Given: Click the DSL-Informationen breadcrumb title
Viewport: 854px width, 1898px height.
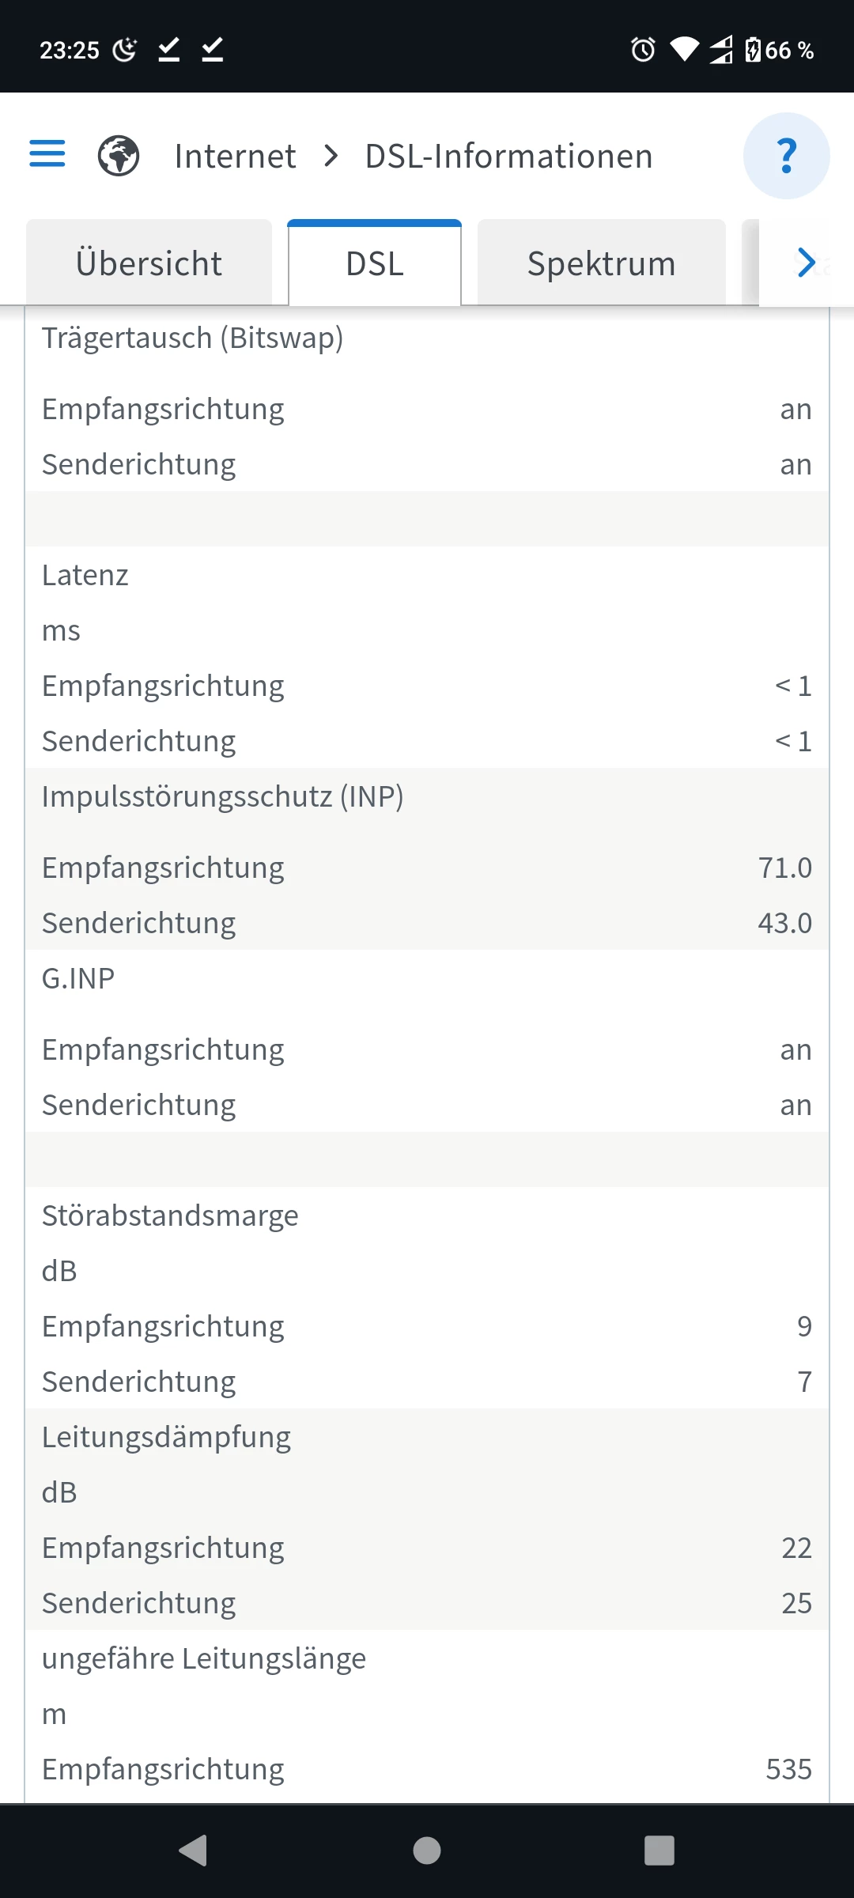Looking at the screenshot, I should coord(508,156).
